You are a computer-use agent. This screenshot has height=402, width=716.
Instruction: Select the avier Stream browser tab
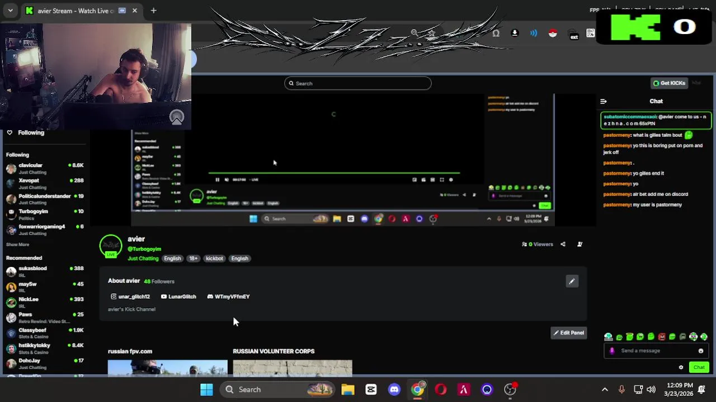click(81, 11)
